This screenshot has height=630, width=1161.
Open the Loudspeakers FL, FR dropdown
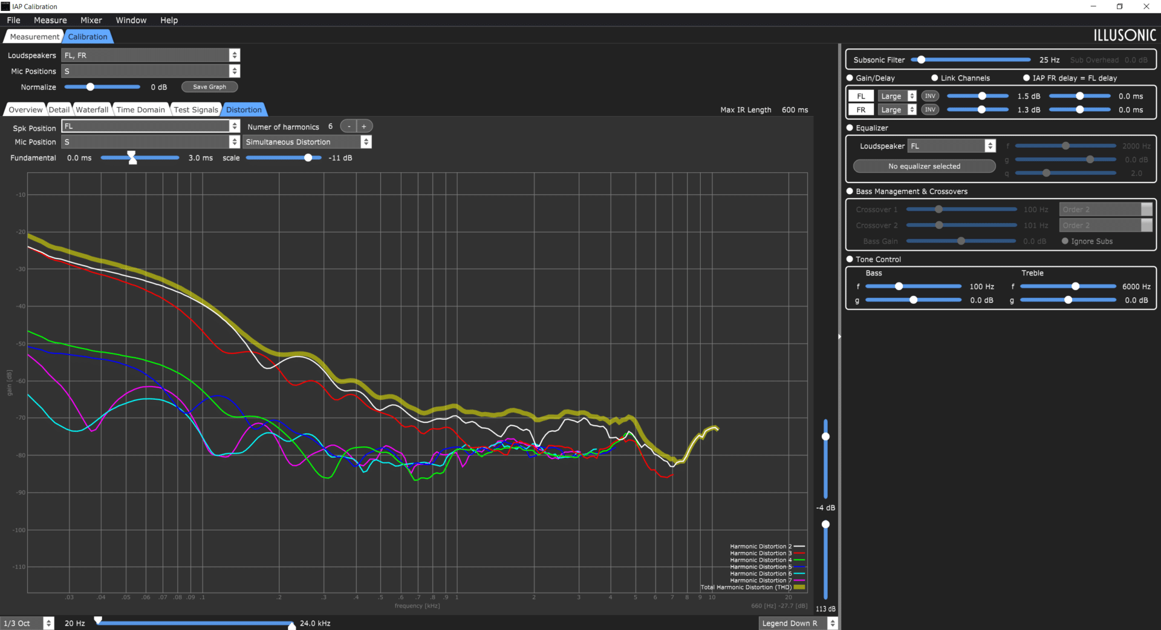click(x=151, y=55)
